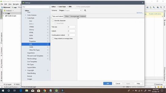166x93 pixels.
Task: Show hidden system tray icons
Action: [133, 91]
